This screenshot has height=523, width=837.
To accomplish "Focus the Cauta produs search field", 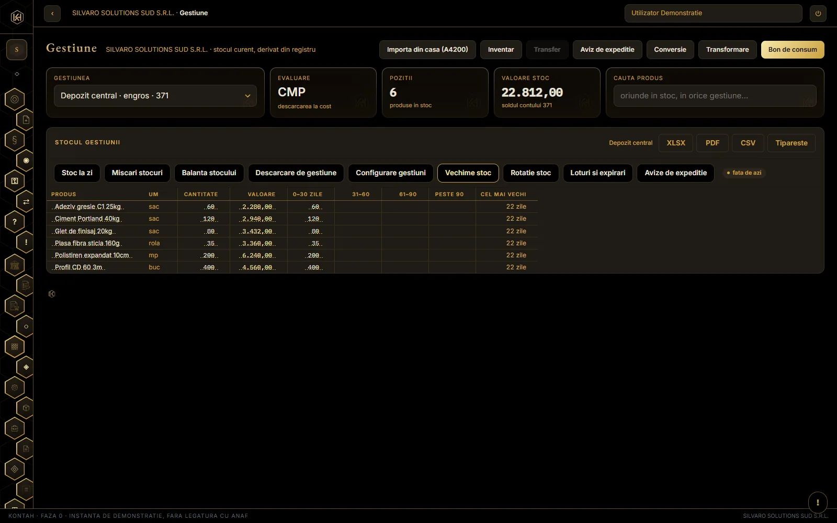I will [x=715, y=96].
